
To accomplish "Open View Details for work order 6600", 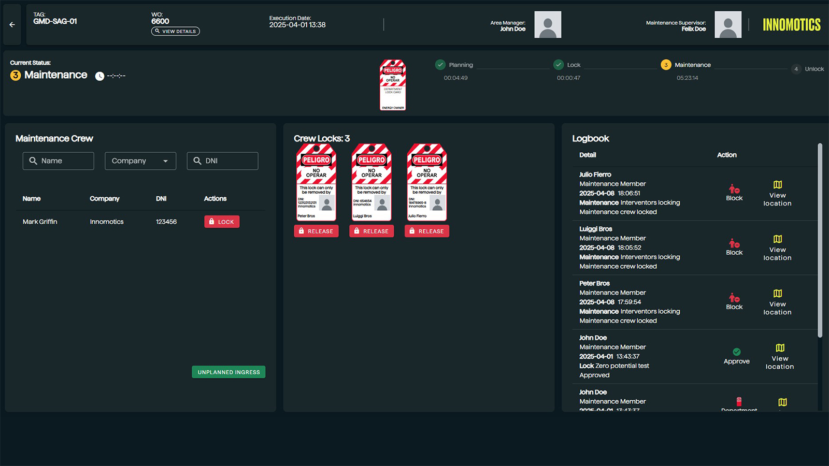I will tap(175, 32).
